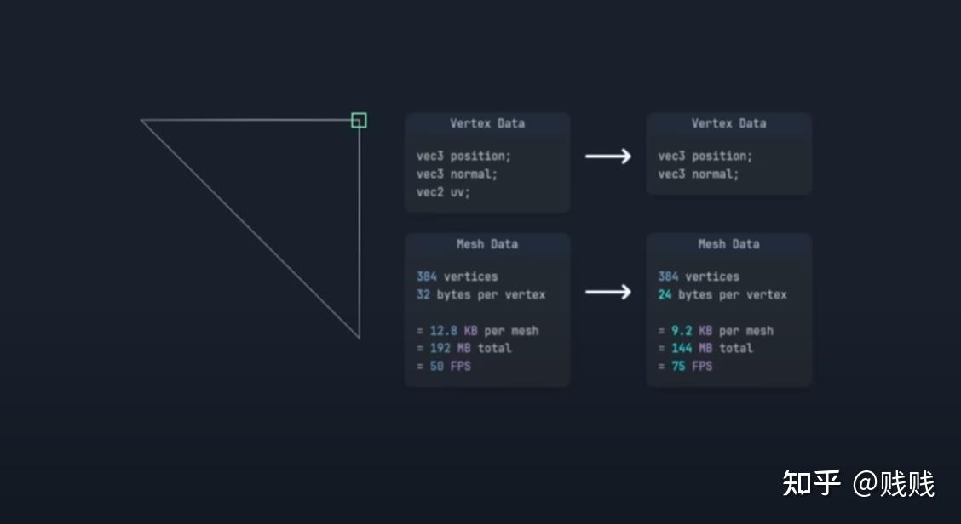Expand the left Vertex Data header
961x524 pixels.
(x=486, y=123)
